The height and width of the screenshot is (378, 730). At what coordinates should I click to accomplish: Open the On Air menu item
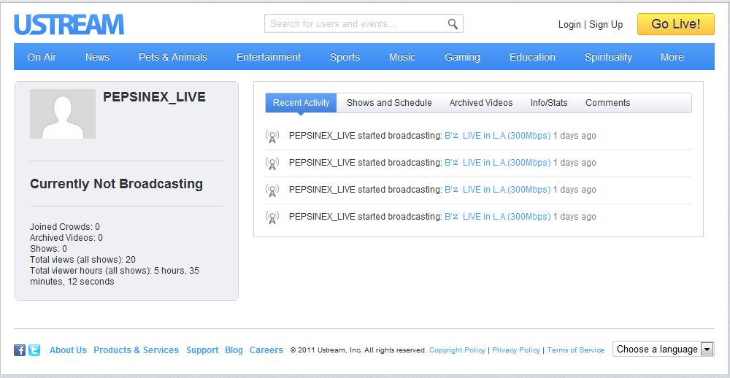click(x=42, y=57)
